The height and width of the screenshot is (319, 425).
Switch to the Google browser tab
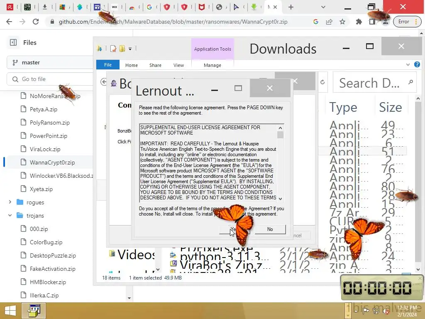coord(149,7)
